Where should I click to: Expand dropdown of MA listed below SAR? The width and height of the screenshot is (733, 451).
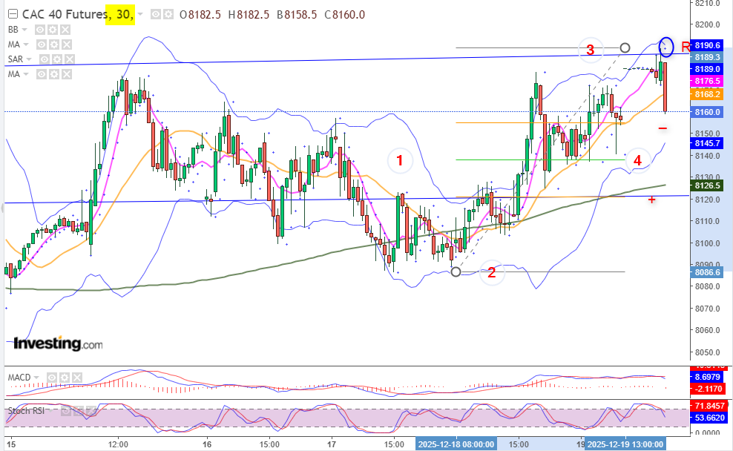pos(26,75)
